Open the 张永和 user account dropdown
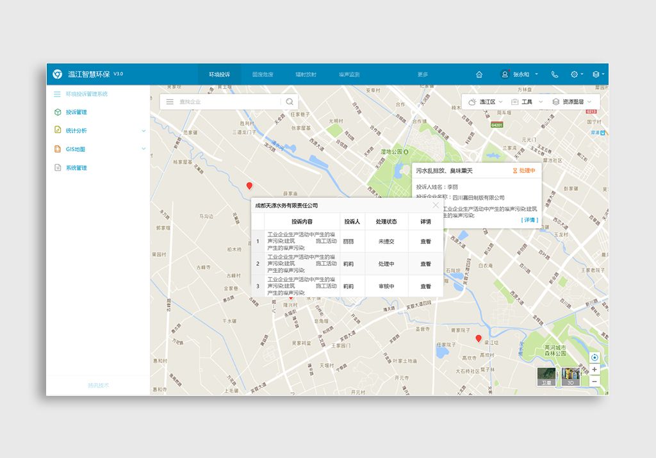The height and width of the screenshot is (458, 656). click(521, 74)
